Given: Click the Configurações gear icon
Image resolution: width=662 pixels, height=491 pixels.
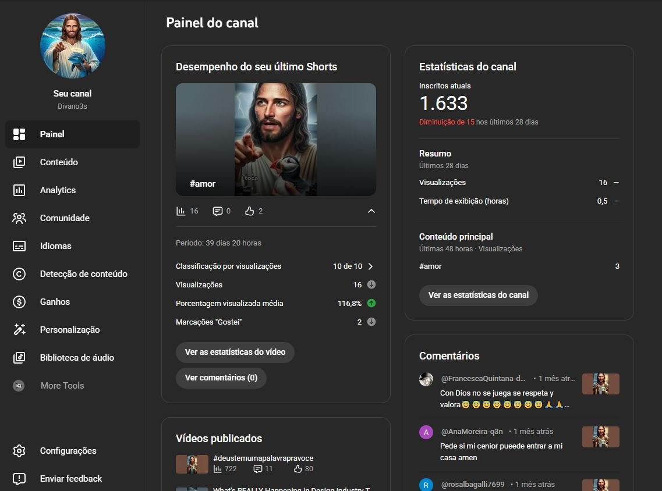Looking at the screenshot, I should pos(19,451).
